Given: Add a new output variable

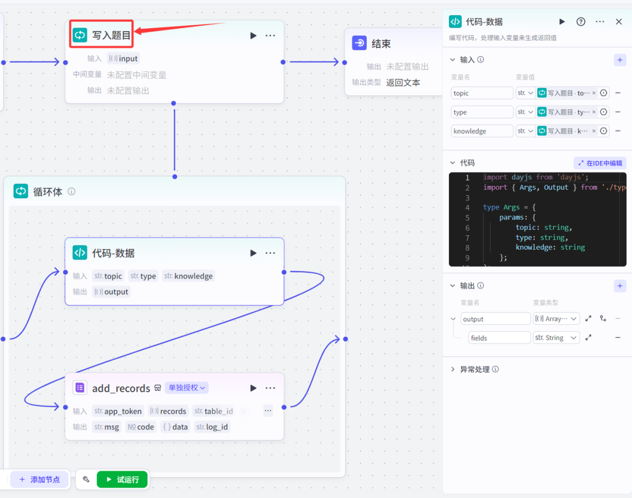Looking at the screenshot, I should pos(620,286).
